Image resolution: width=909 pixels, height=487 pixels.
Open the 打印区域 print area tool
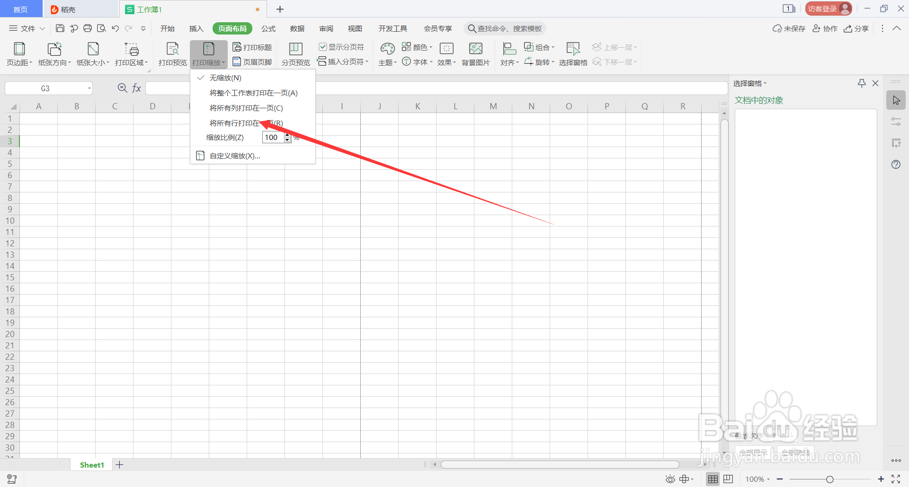(x=131, y=54)
